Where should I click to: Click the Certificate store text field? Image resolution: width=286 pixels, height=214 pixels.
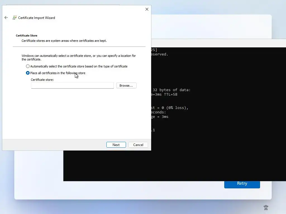[72, 86]
